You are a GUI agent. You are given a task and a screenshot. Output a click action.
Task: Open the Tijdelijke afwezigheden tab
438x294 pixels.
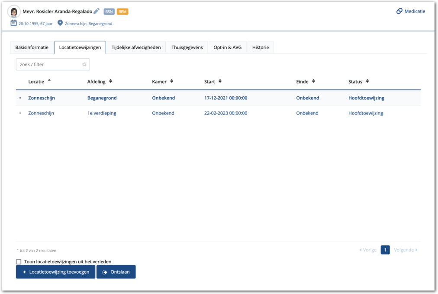(136, 48)
